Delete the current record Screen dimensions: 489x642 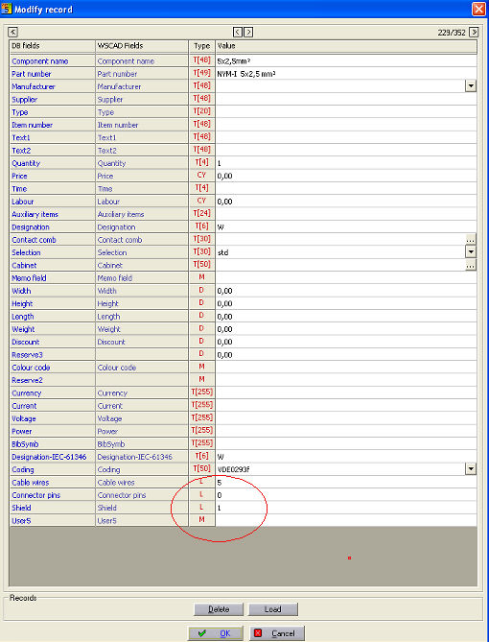[219, 609]
